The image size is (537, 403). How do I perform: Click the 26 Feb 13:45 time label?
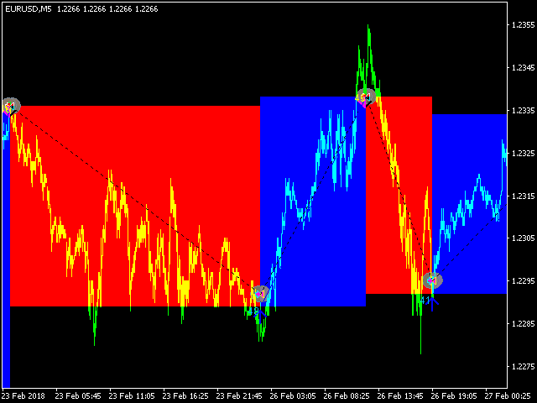[x=399, y=395]
